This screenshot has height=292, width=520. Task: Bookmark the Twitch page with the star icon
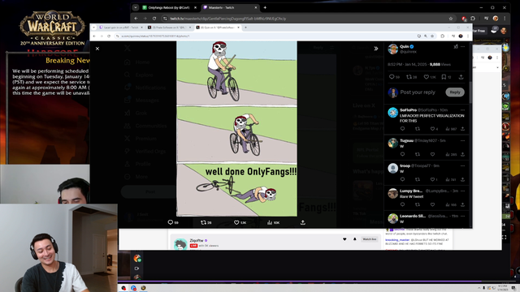pyautogui.click(x=450, y=19)
